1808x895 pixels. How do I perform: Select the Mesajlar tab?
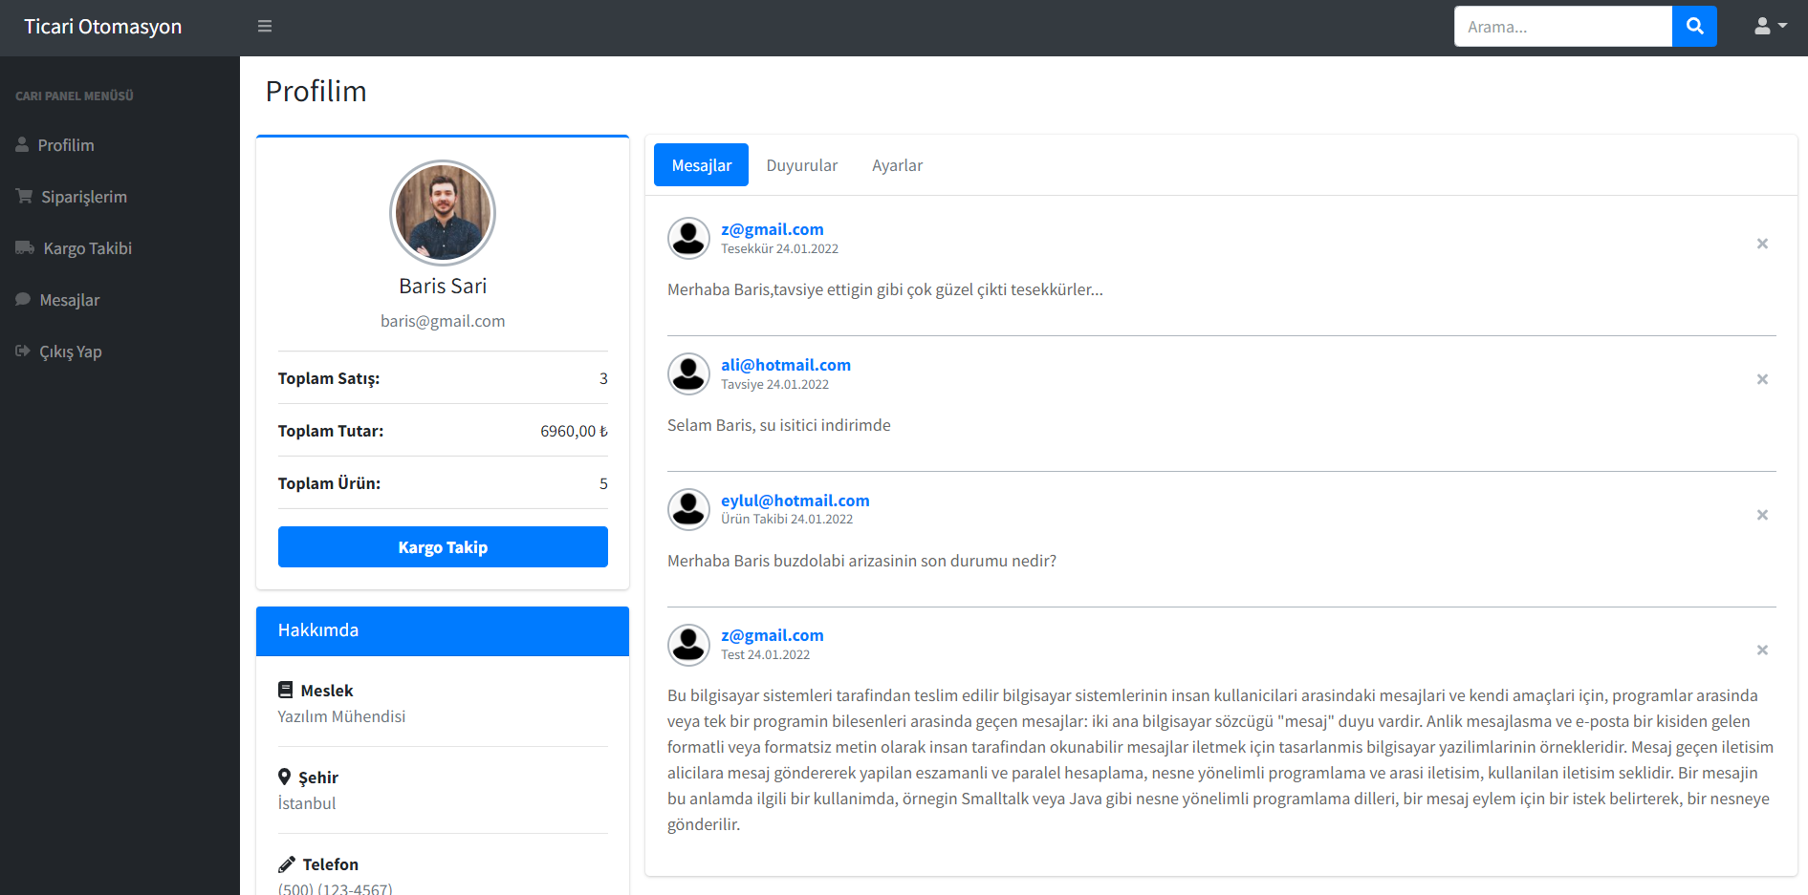701,164
